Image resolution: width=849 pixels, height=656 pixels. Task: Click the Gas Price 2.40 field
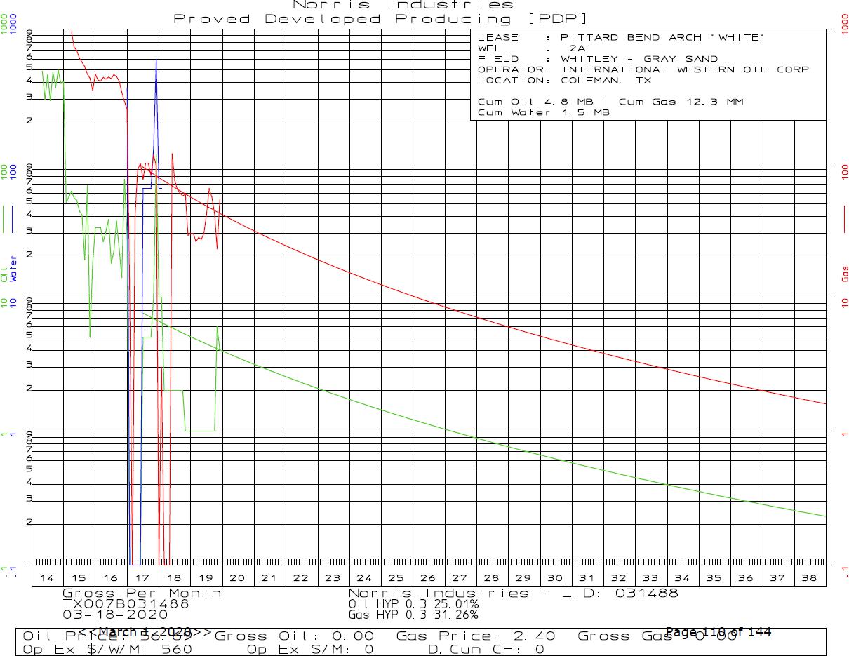point(476,636)
